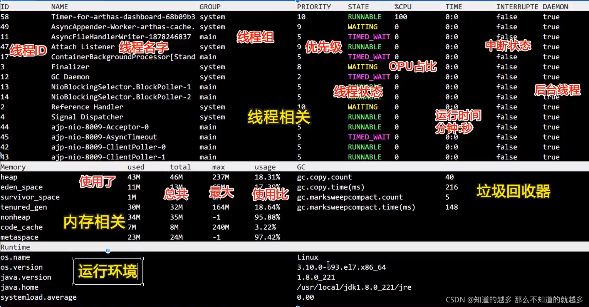
Task: Select the Attach Listener thread name
Action: coord(83,47)
